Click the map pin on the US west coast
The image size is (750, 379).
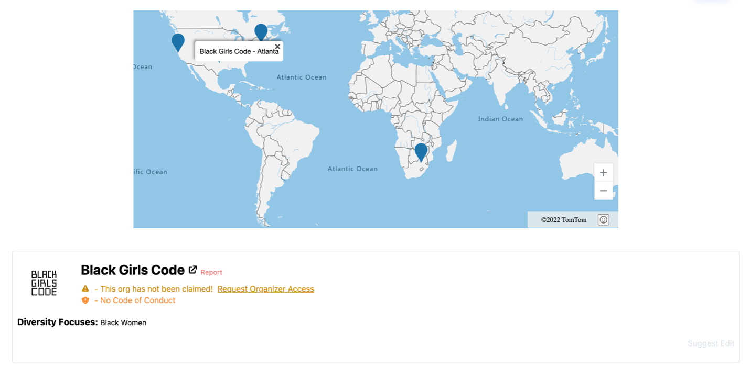[x=178, y=41]
